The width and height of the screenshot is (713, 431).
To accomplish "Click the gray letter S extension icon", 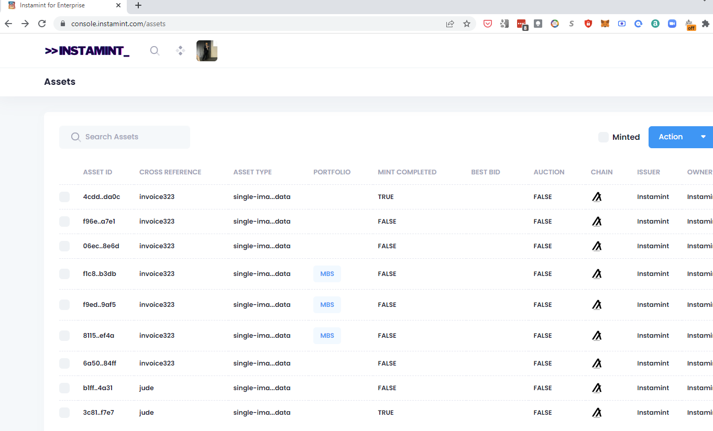I will [572, 24].
